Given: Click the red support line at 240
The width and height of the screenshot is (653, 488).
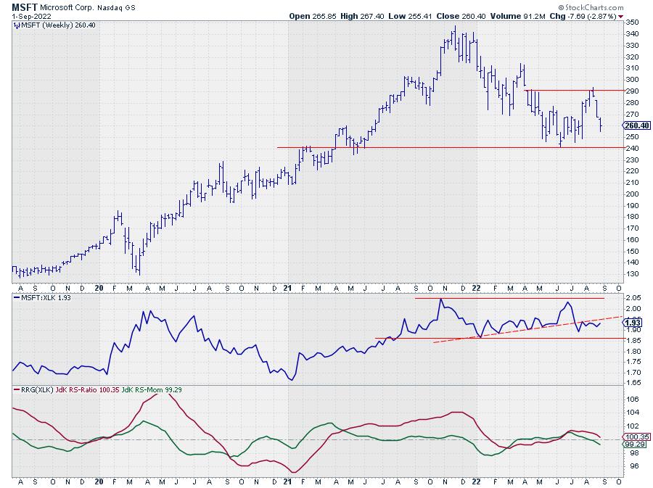Looking at the screenshot, I should [451, 147].
